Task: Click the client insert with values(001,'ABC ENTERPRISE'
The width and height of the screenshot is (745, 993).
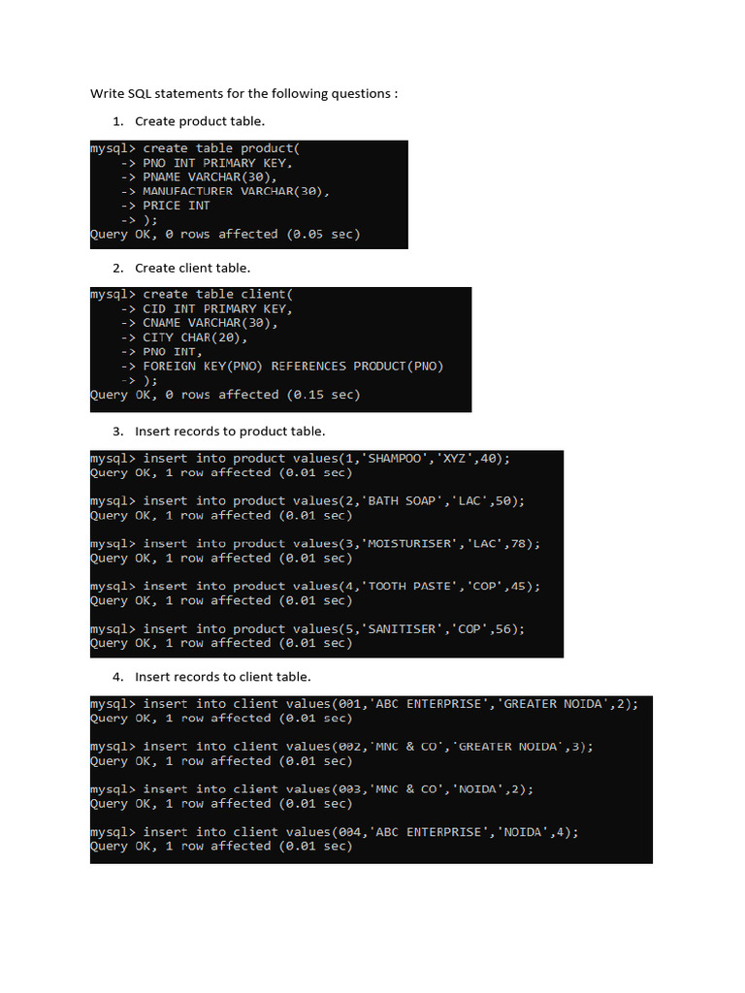Action: point(365,704)
